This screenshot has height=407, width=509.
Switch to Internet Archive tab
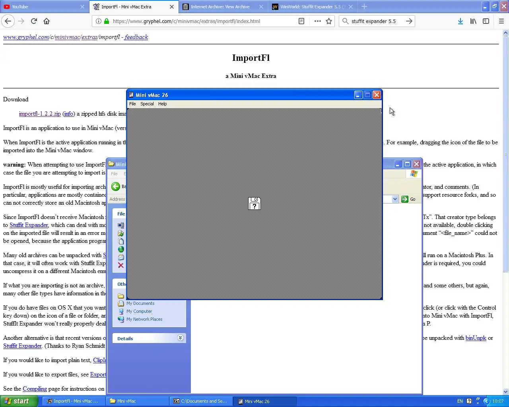[x=223, y=7]
